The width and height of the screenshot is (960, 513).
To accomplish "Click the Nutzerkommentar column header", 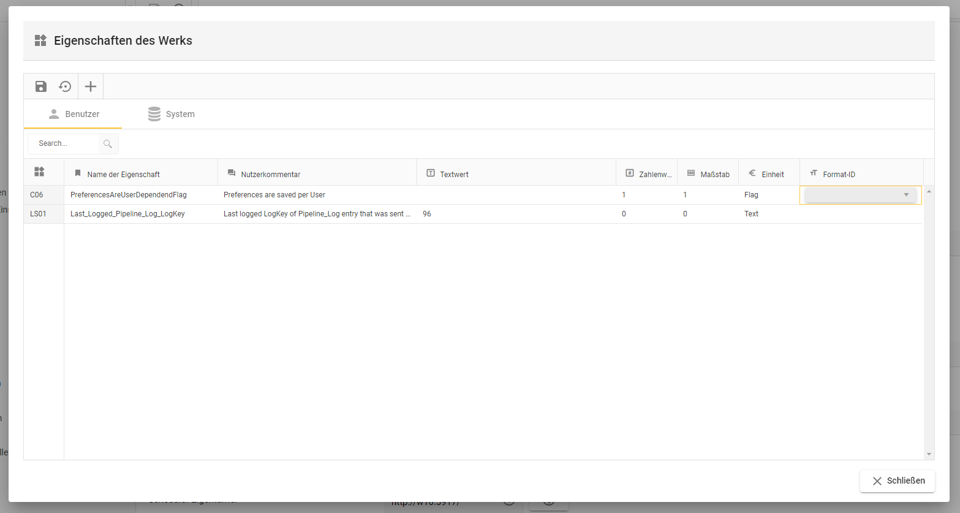I will coord(270,174).
